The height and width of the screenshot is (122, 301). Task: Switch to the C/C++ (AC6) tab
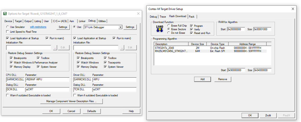[x=60, y=21]
